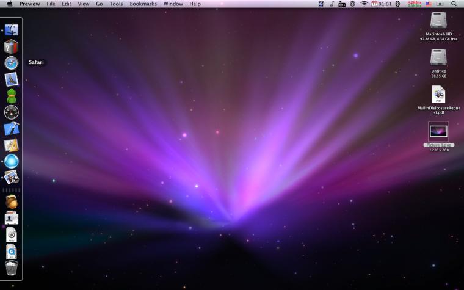The image size is (464, 290).
Task: Open the Apple menu
Action: (10, 4)
